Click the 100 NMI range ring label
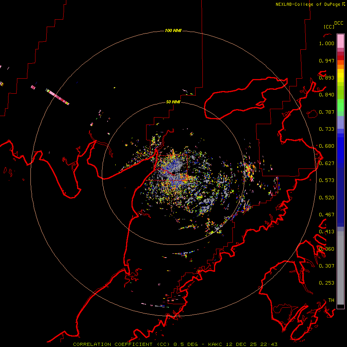This screenshot has height=347, width=347. pos(173,30)
